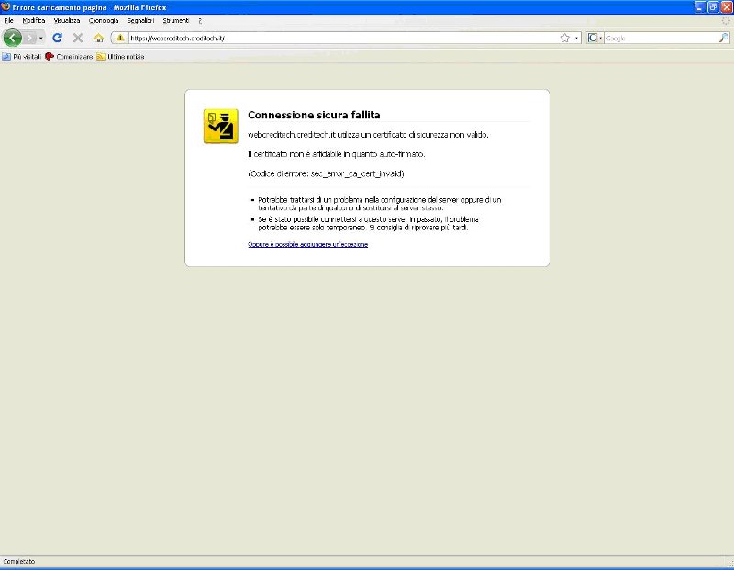Open the recent history dropdown beside Forward
Image resolution: width=734 pixels, height=570 pixels.
[x=42, y=38]
